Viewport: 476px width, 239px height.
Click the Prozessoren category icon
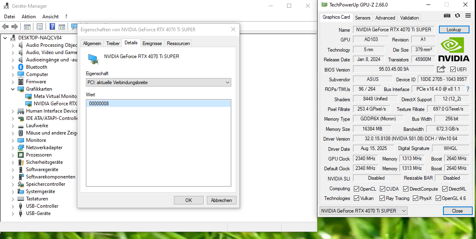coord(21,155)
